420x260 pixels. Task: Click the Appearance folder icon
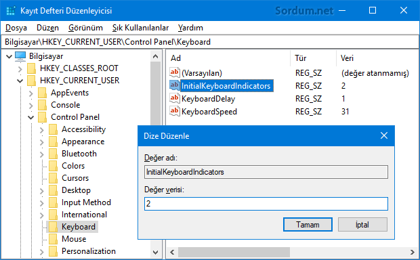pyautogui.click(x=53, y=142)
